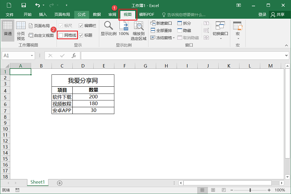Image resolution: width=291 pixels, height=194 pixels.
Task: Open the Name Box dropdown arrow
Action: [32, 56]
